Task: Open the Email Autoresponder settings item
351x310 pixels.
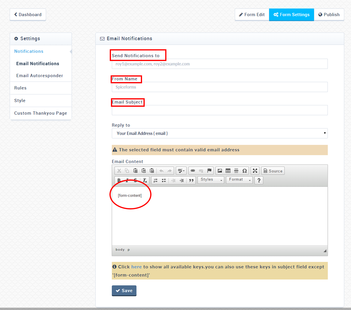Action: (40, 76)
